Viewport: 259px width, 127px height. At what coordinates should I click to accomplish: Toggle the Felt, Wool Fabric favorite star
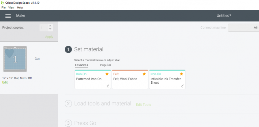click(144, 74)
